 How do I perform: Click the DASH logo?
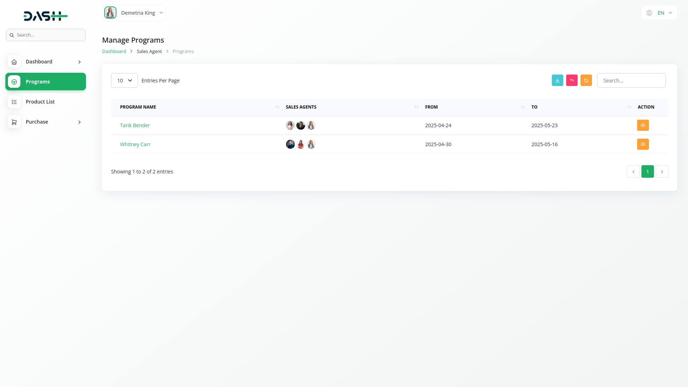point(46,16)
